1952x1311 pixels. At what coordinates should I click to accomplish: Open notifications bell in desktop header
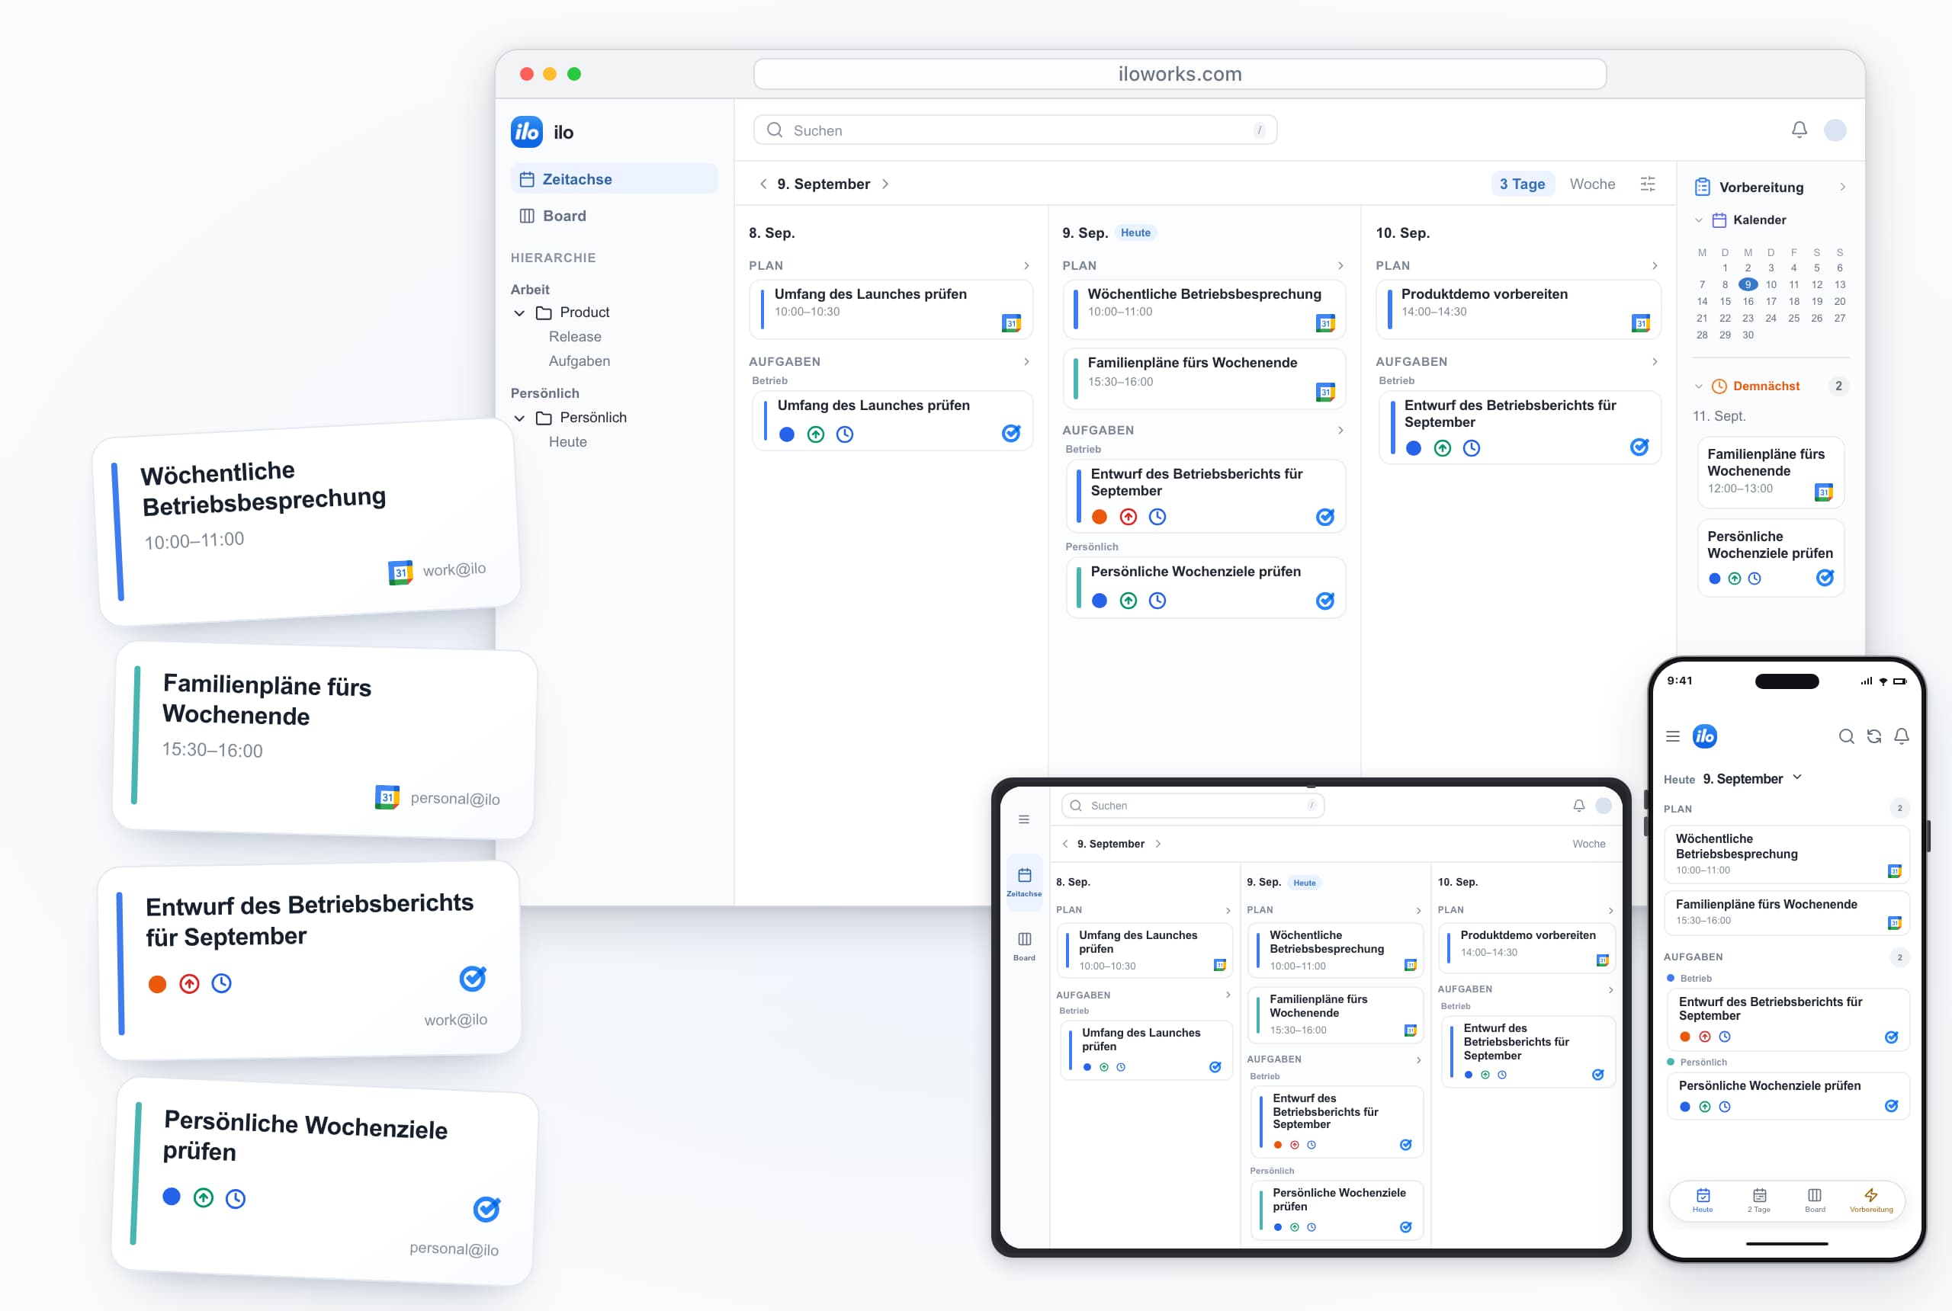tap(1799, 130)
